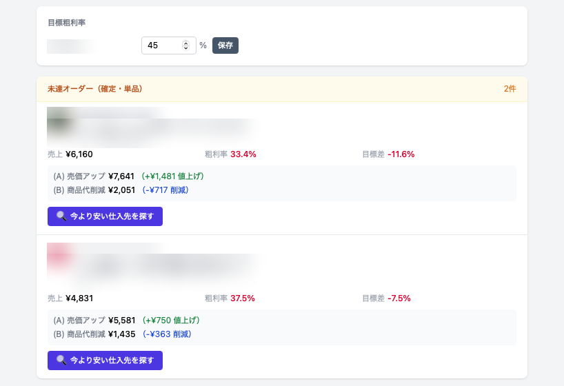Click gross margin value 37.5%
Viewport: 564px width, 386px height.
coord(243,298)
